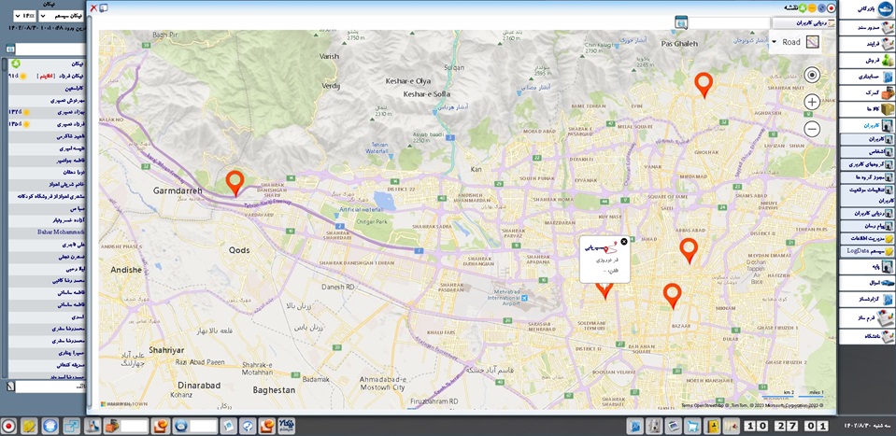Expand the اموال section in sidebar
Image resolution: width=896 pixels, height=436 pixels.
point(867,283)
